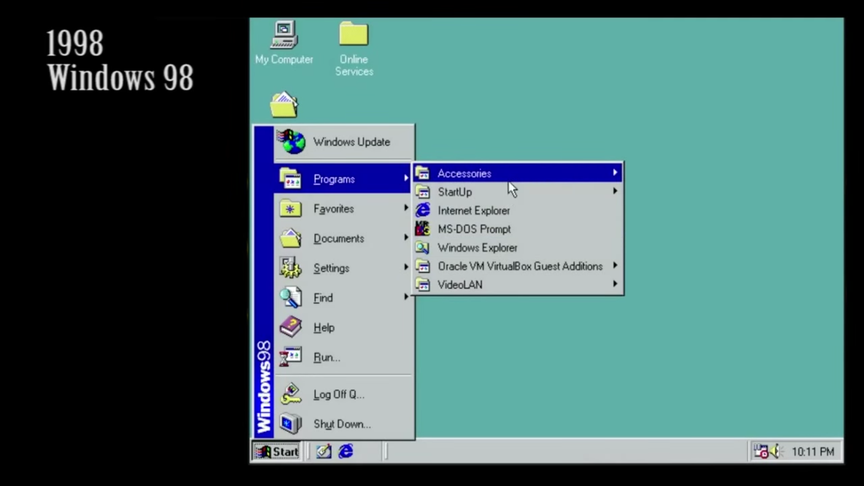Viewport: 864px width, 486px height.
Task: Click the task scheduler tray icon
Action: 761,451
